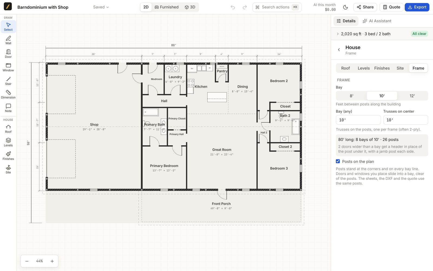This screenshot has width=433, height=271.
Task: Open Site in the left sidebar
Action: tap(8, 169)
